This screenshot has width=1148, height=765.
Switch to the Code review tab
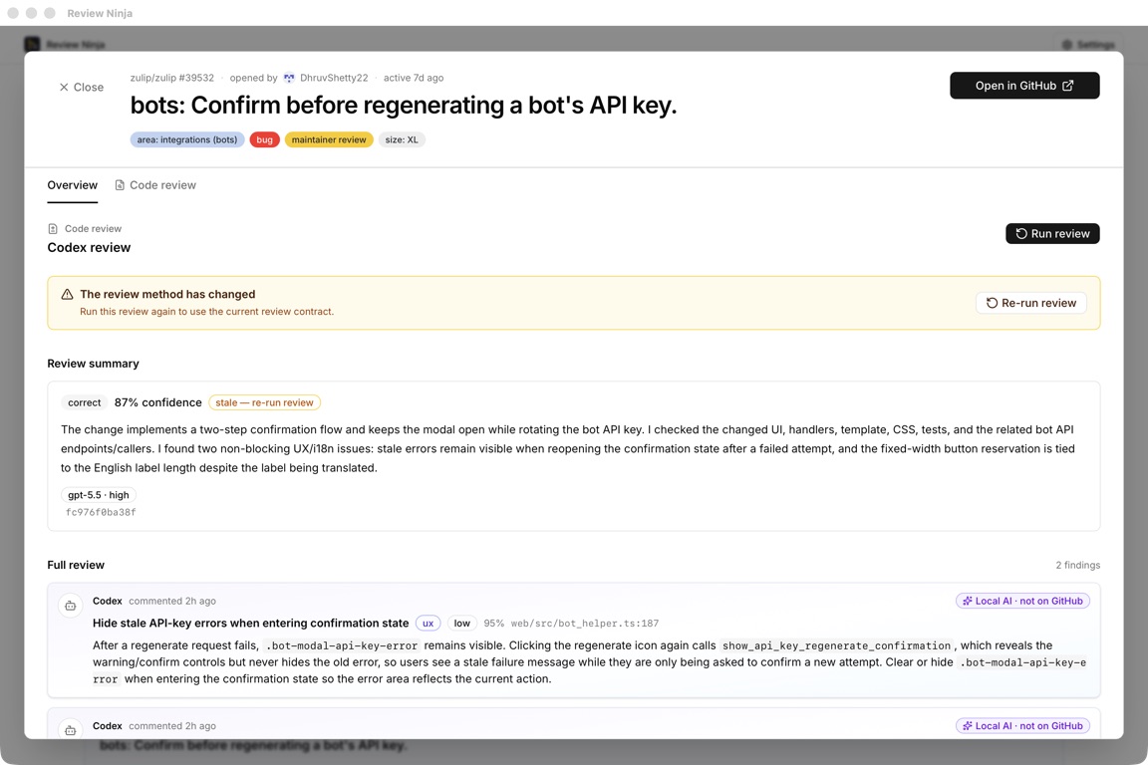pos(155,185)
